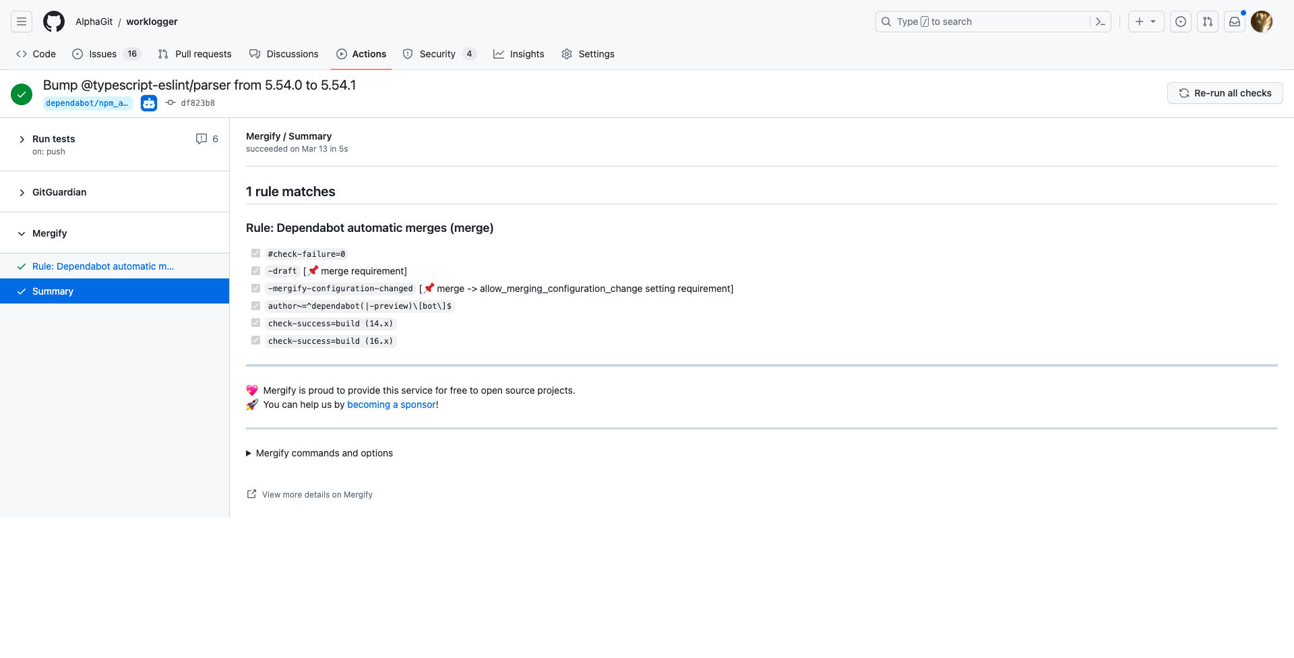Go to GitHub homepage logo
Viewport: 1294px width, 658px height.
54,22
